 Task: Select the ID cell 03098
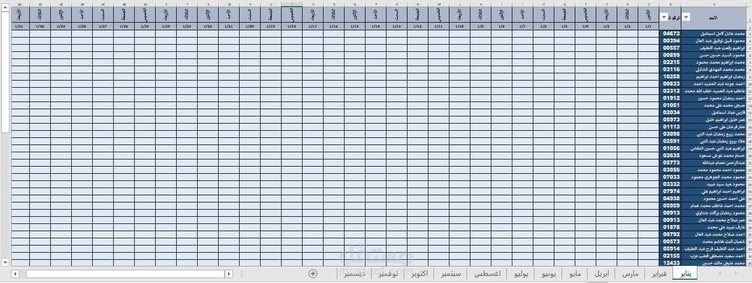(x=670, y=134)
